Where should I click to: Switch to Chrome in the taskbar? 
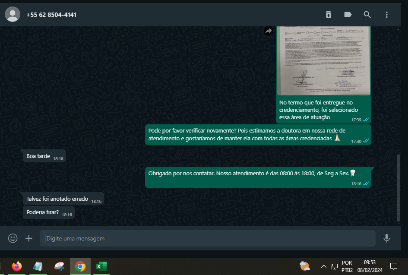click(80, 266)
